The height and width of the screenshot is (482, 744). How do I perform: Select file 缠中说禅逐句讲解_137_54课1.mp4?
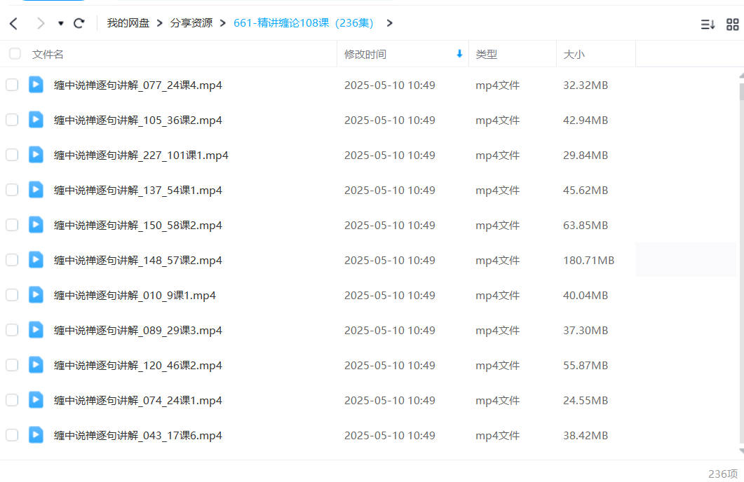click(138, 191)
